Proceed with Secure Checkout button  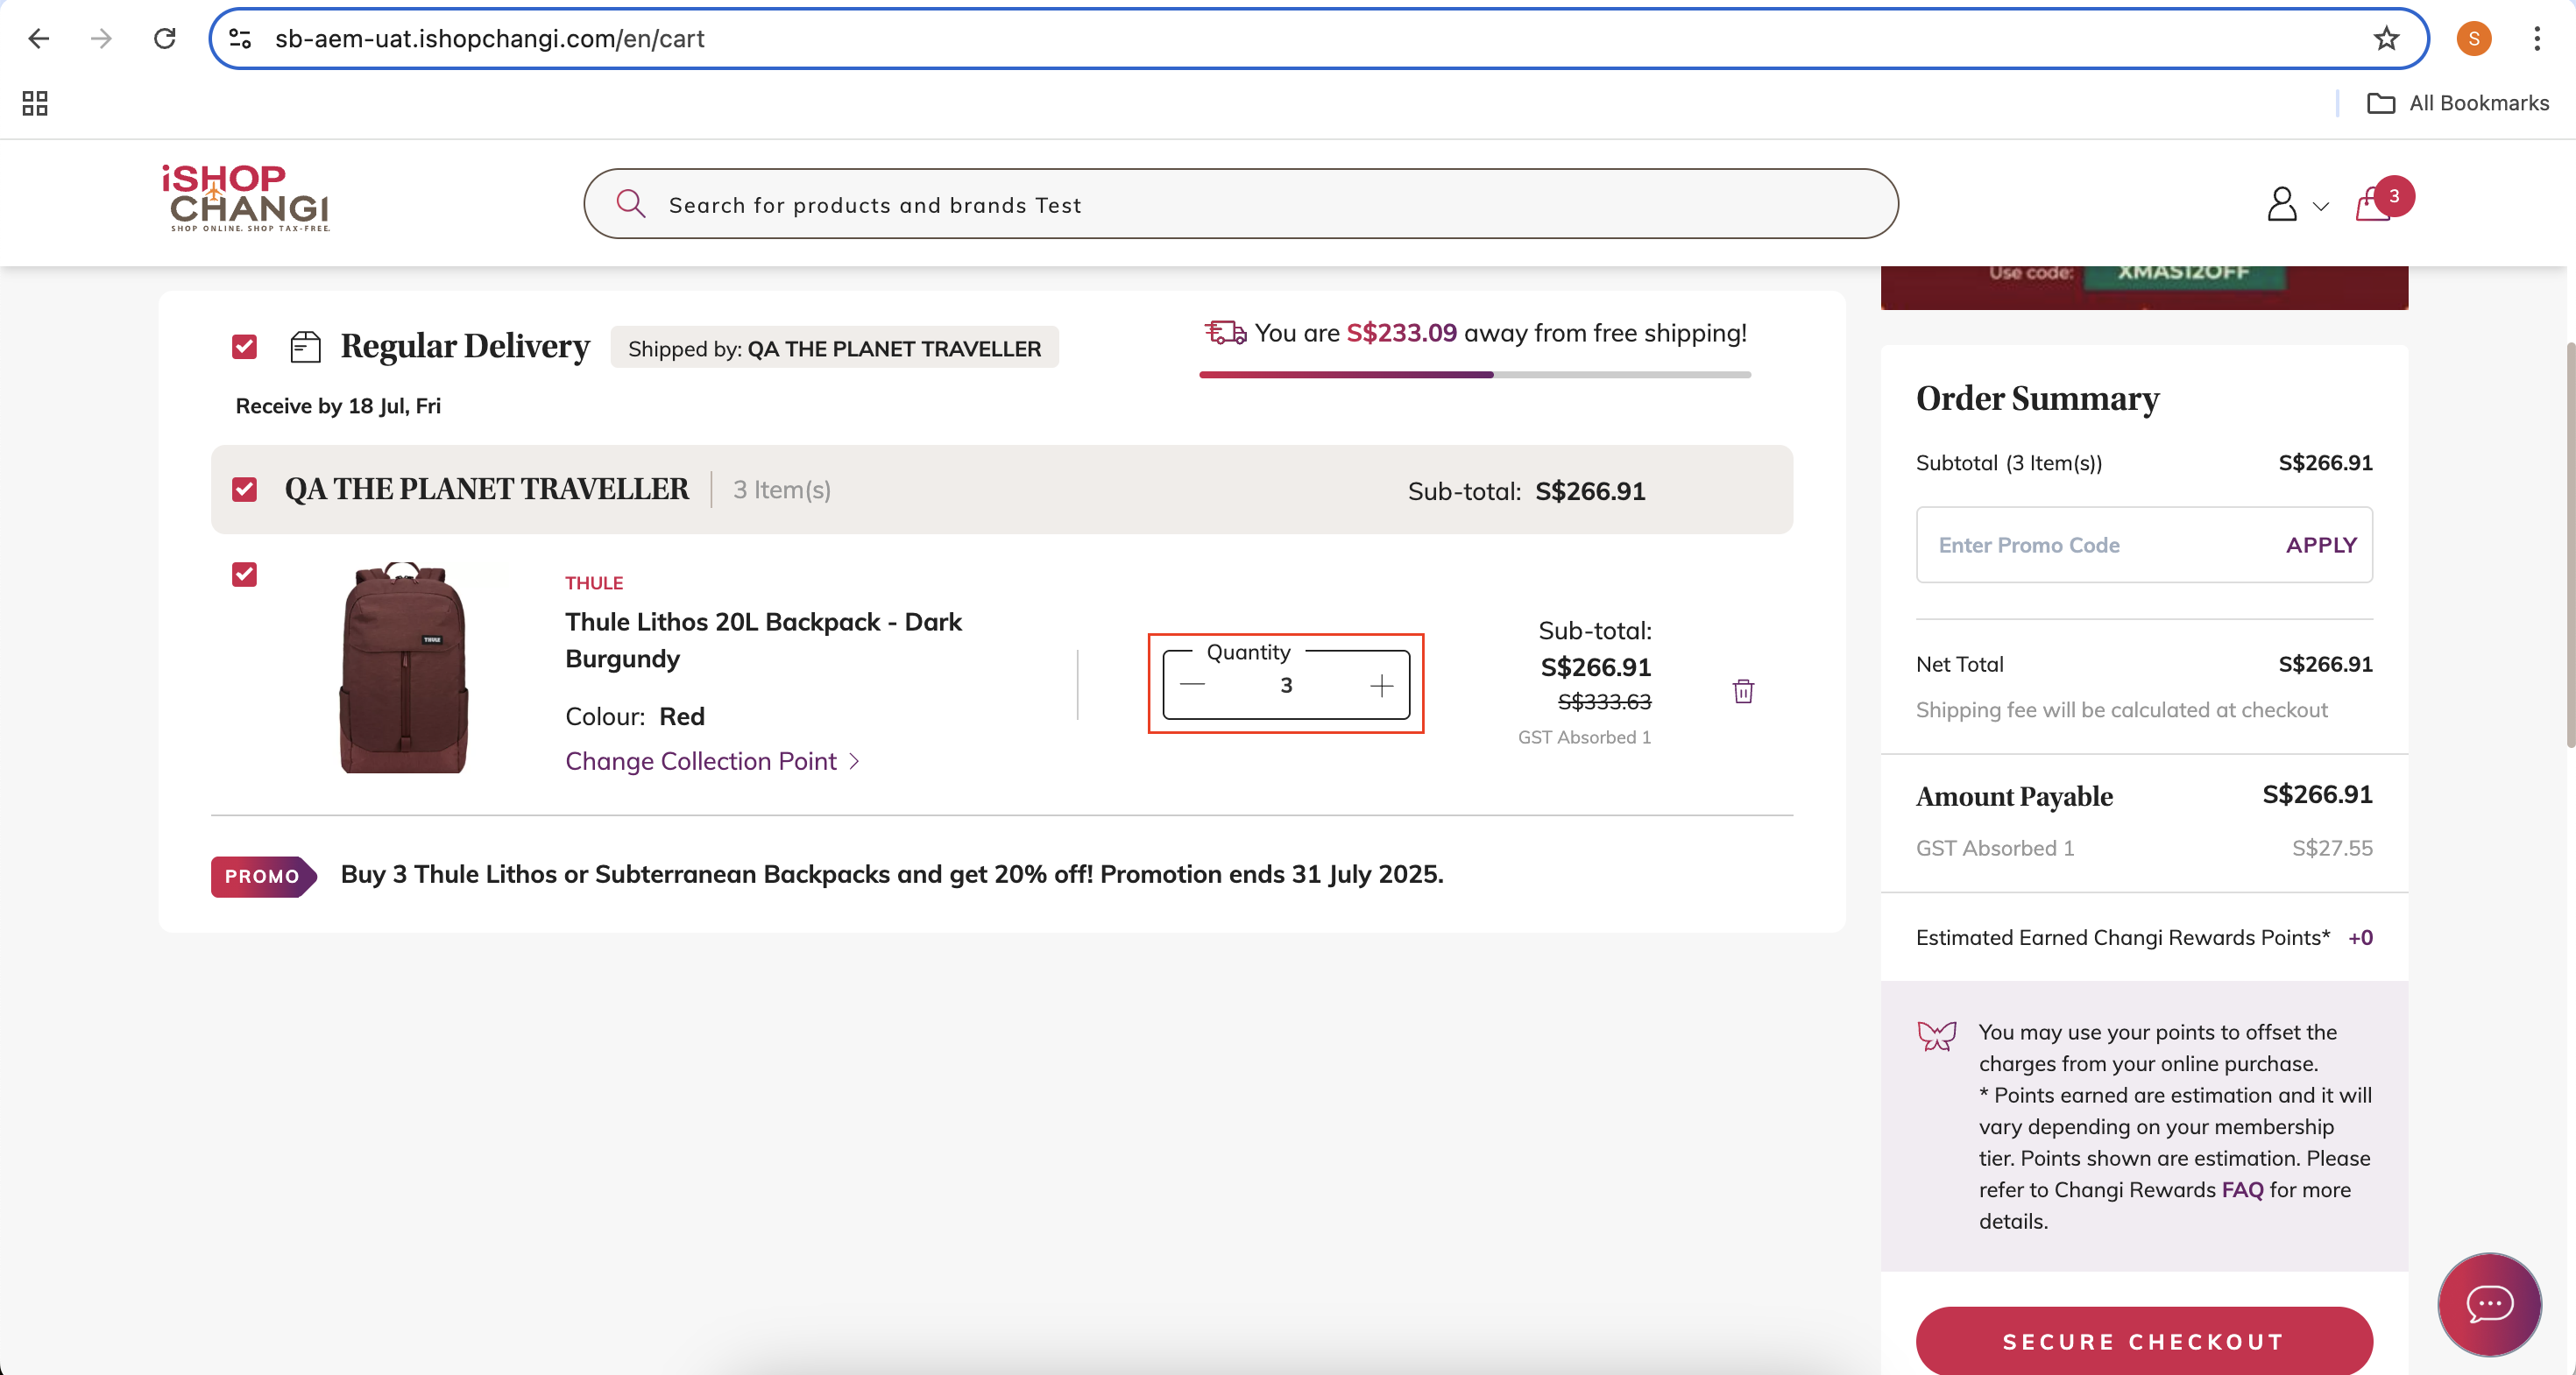coord(2144,1341)
